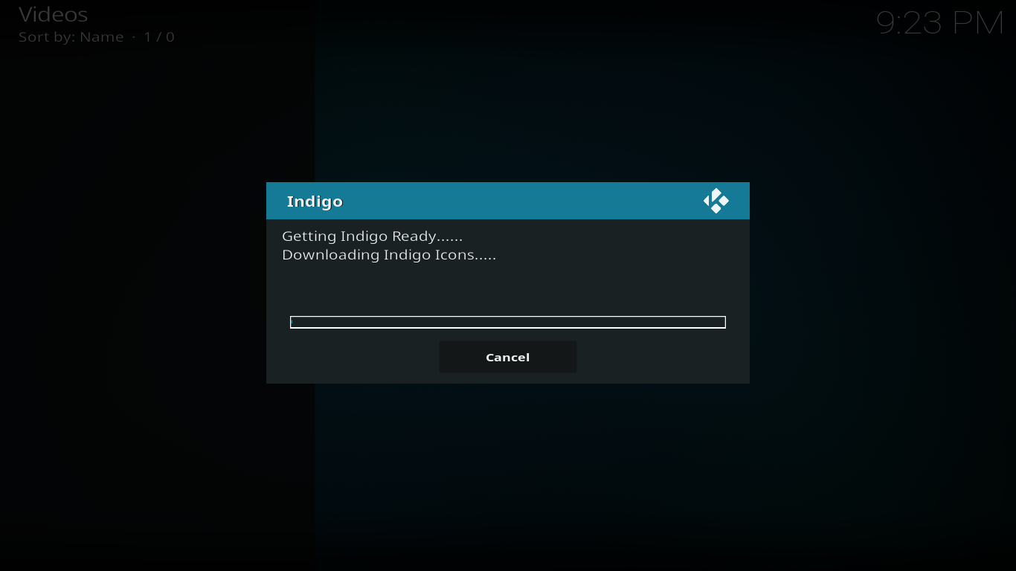The height and width of the screenshot is (571, 1016).
Task: Click the "Downloading Indigo Icons" status text
Action: click(389, 255)
